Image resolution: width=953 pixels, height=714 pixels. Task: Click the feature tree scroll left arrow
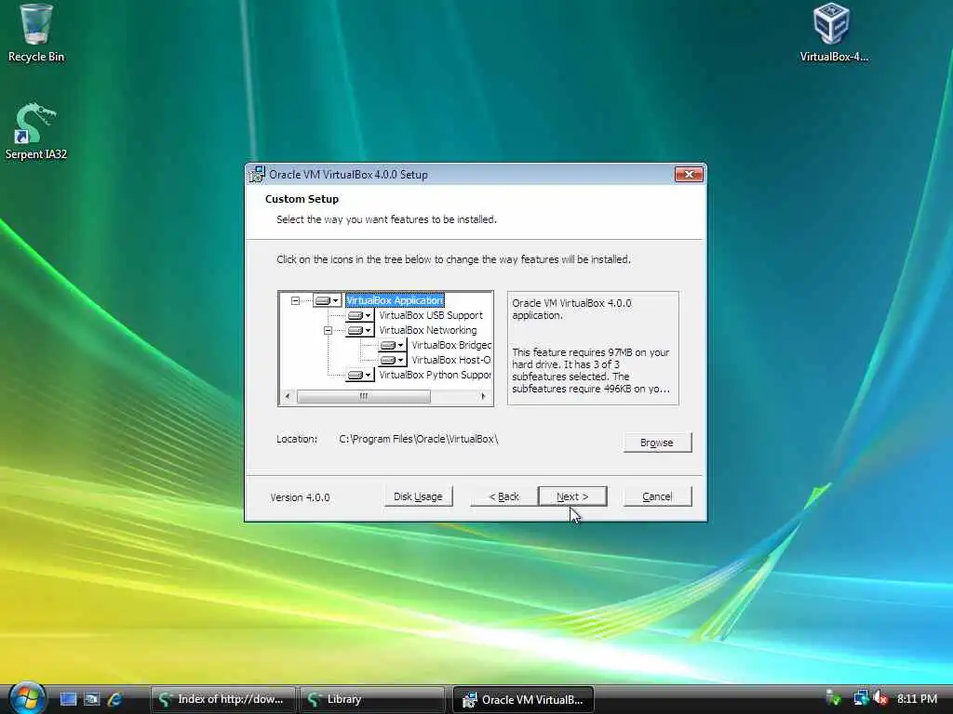click(288, 396)
